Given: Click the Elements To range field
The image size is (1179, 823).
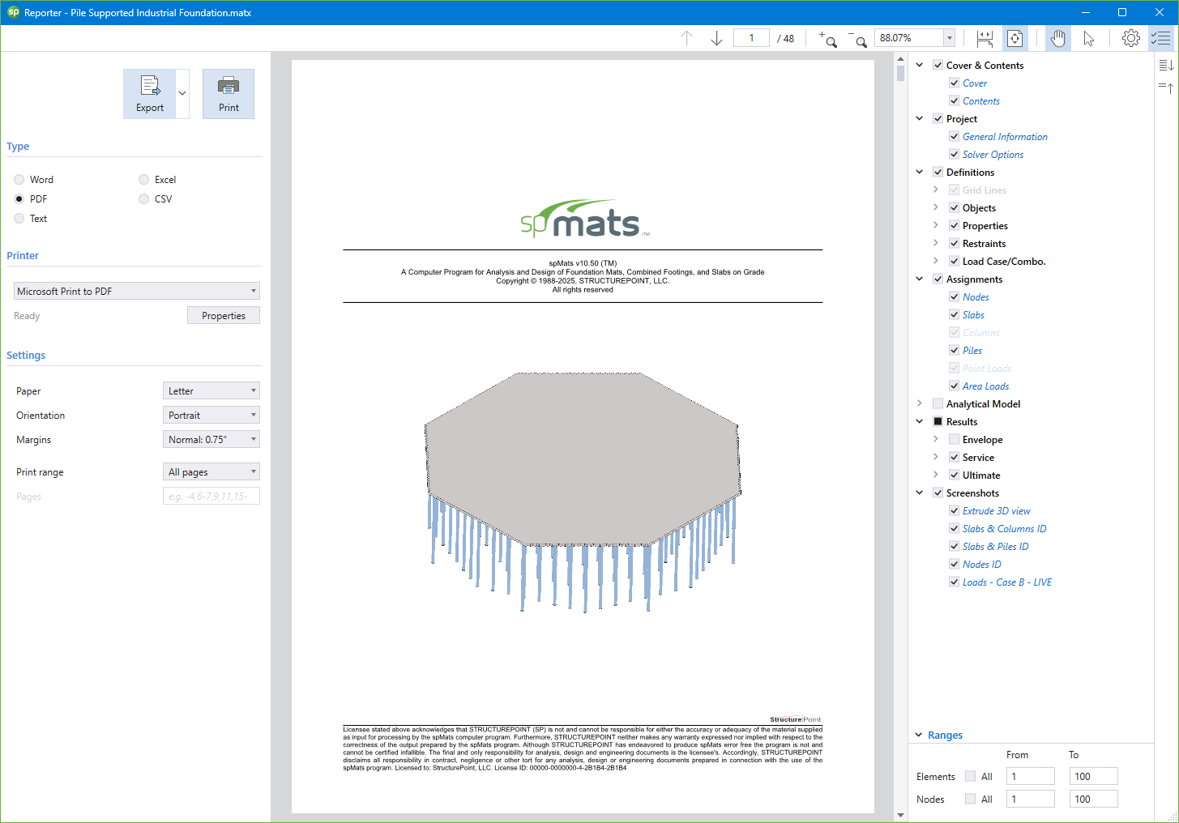Looking at the screenshot, I should (x=1093, y=777).
